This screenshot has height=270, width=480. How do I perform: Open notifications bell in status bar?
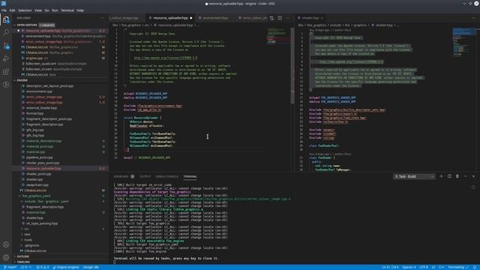click(475, 267)
